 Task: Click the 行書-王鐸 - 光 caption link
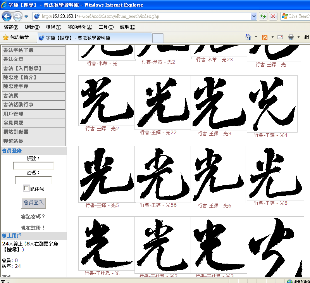pyautogui.click(x=270, y=65)
